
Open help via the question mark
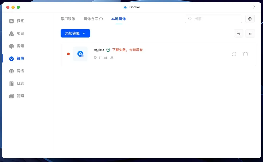click(254, 7)
